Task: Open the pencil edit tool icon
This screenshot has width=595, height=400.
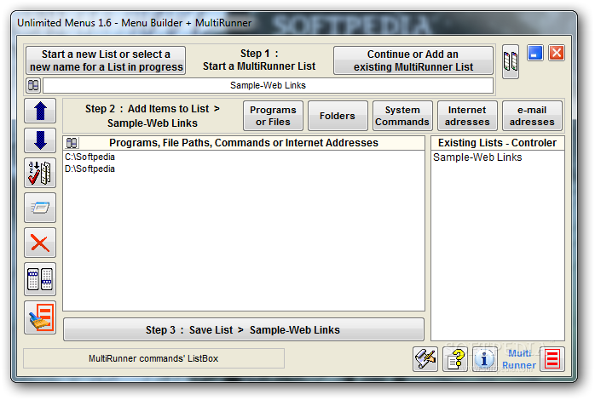Action: [425, 358]
